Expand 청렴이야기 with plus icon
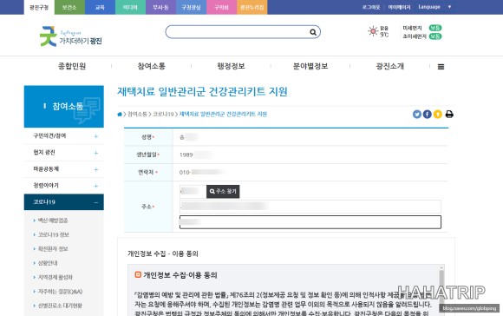 pyautogui.click(x=96, y=186)
